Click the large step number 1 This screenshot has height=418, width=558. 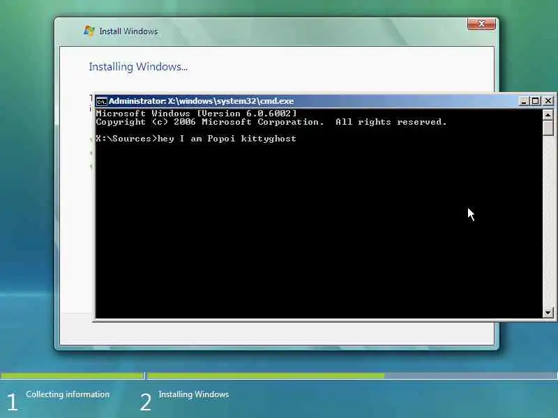pyautogui.click(x=12, y=402)
